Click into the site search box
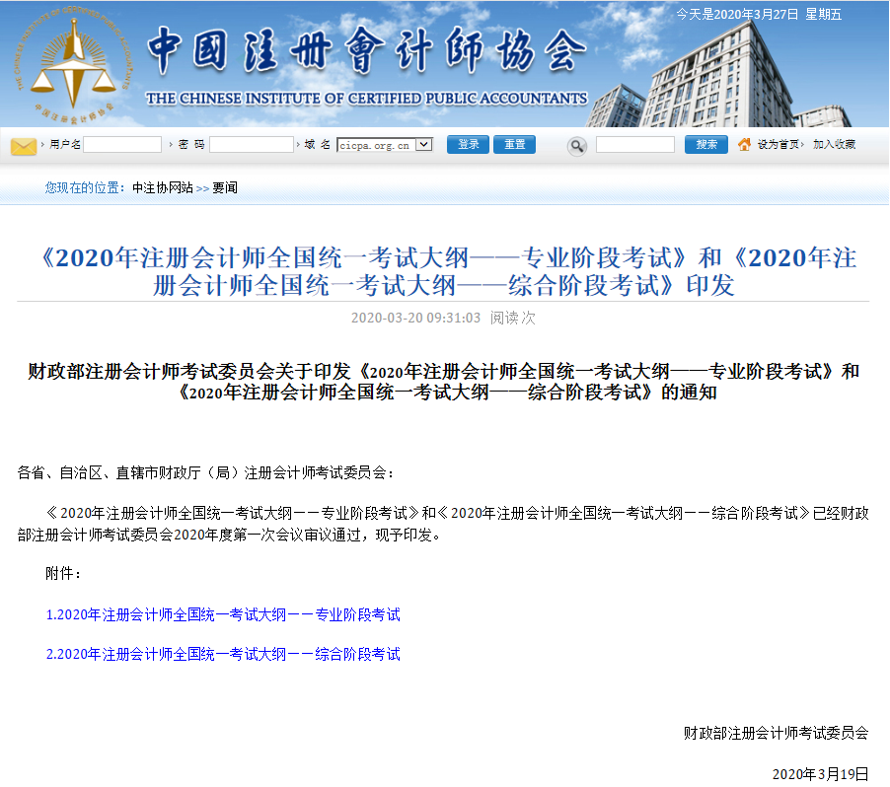The height and width of the screenshot is (787, 890). point(634,145)
